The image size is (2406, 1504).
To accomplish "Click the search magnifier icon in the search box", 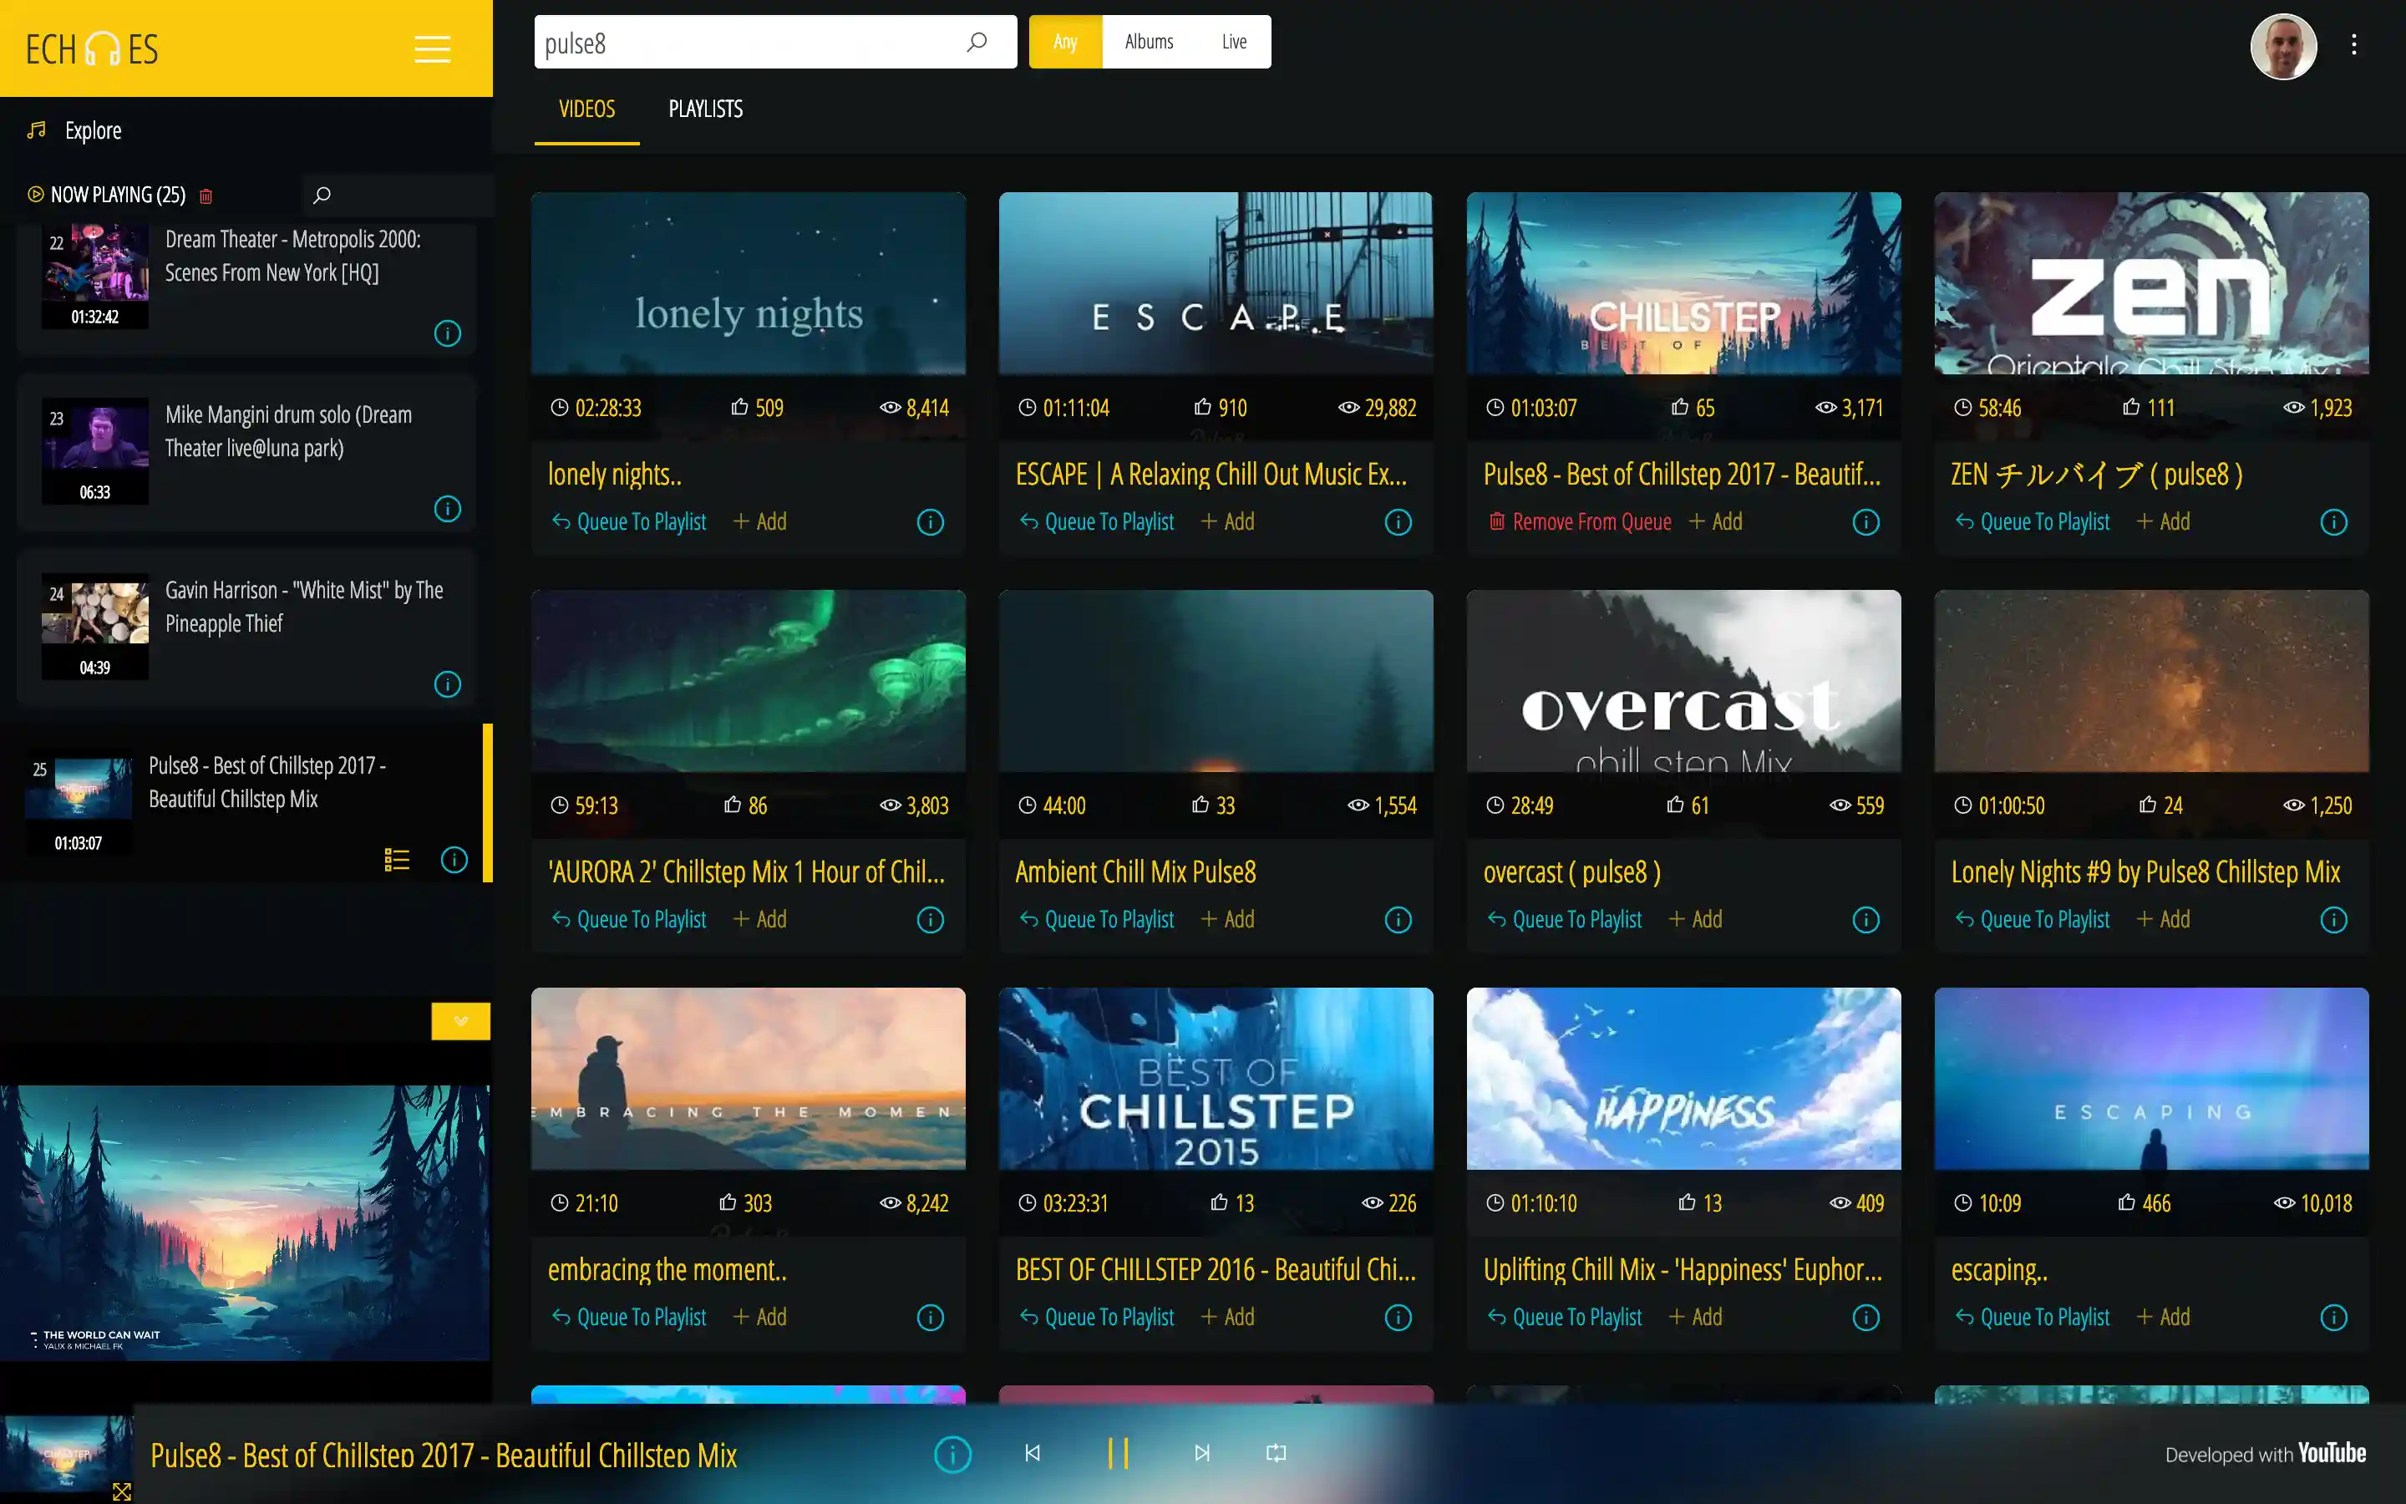I will (977, 42).
